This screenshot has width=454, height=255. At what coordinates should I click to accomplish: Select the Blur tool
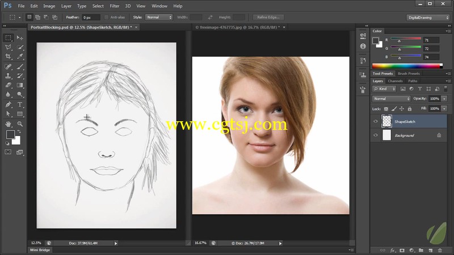pyautogui.click(x=8, y=94)
